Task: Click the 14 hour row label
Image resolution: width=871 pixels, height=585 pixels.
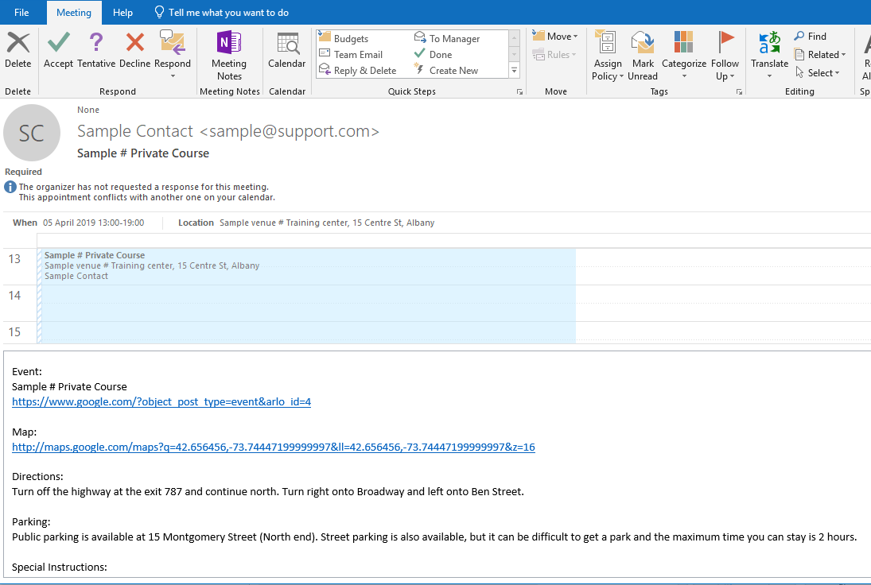Action: coord(14,295)
